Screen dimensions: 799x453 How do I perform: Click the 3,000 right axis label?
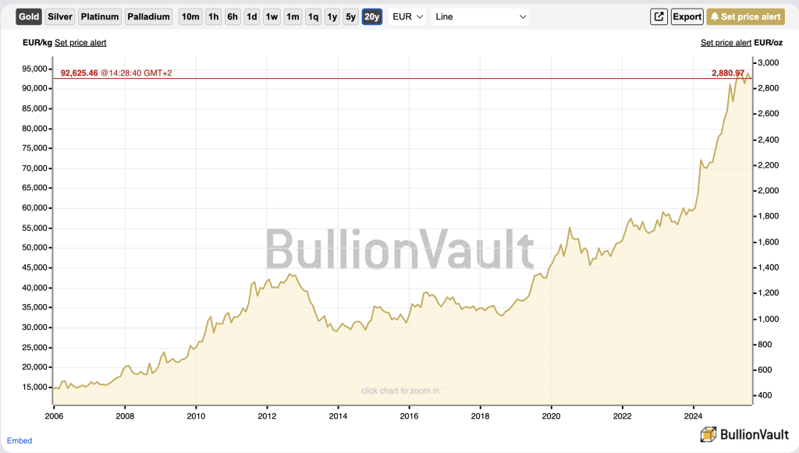[x=769, y=62]
